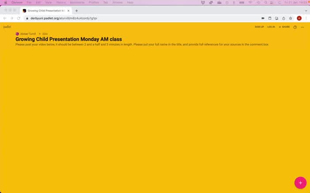This screenshot has height=193, width=310.
Task: Open the Apple menu
Action: click(6, 2)
